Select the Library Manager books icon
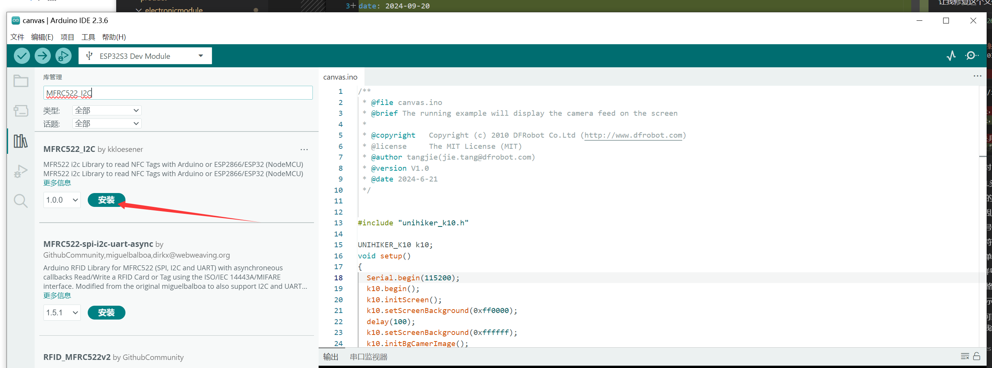992x368 pixels. point(21,141)
